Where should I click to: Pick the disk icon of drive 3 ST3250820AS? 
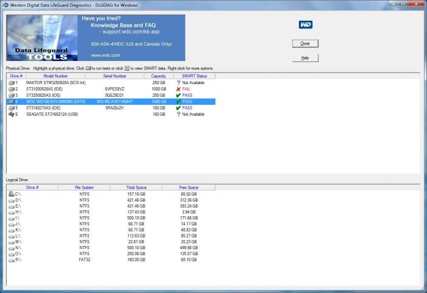[x=12, y=95]
